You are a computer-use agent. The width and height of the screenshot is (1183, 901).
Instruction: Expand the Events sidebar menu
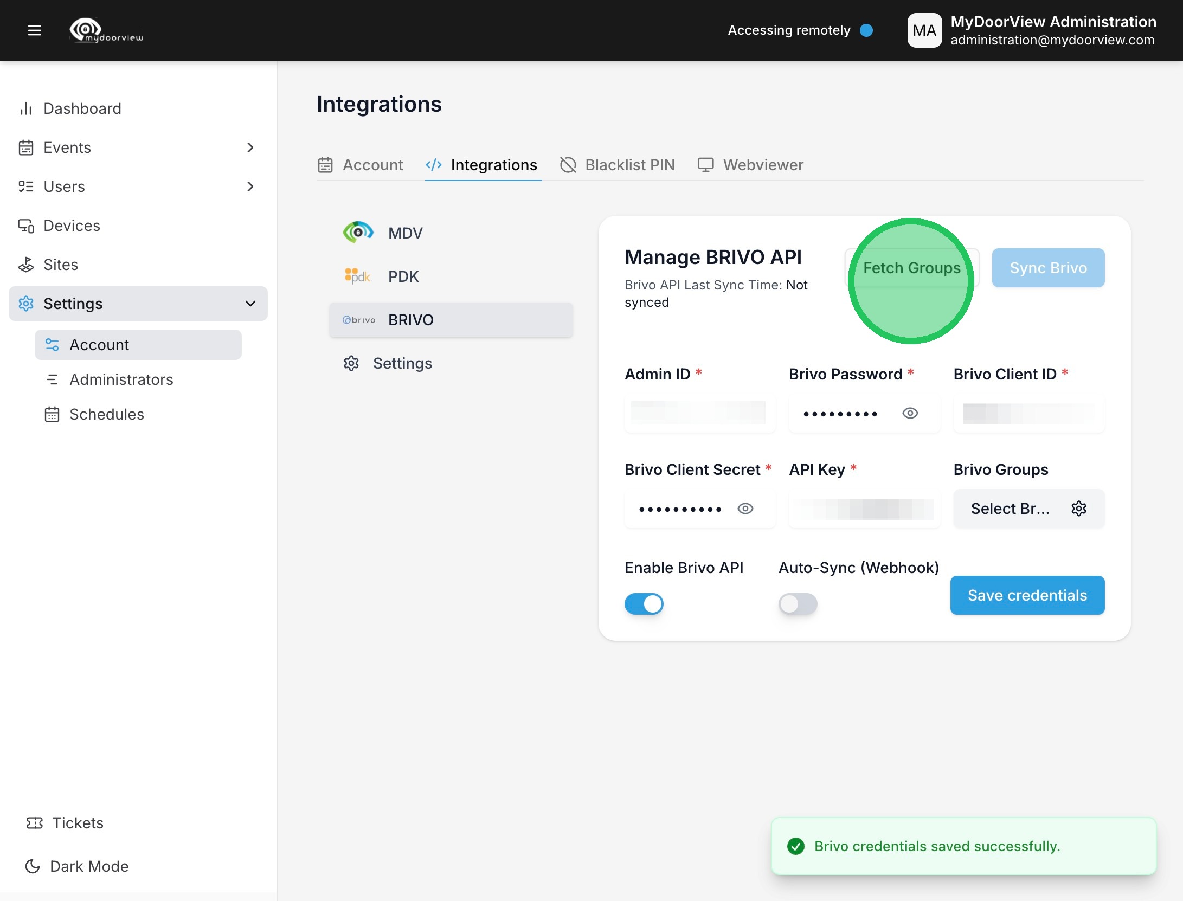(250, 147)
